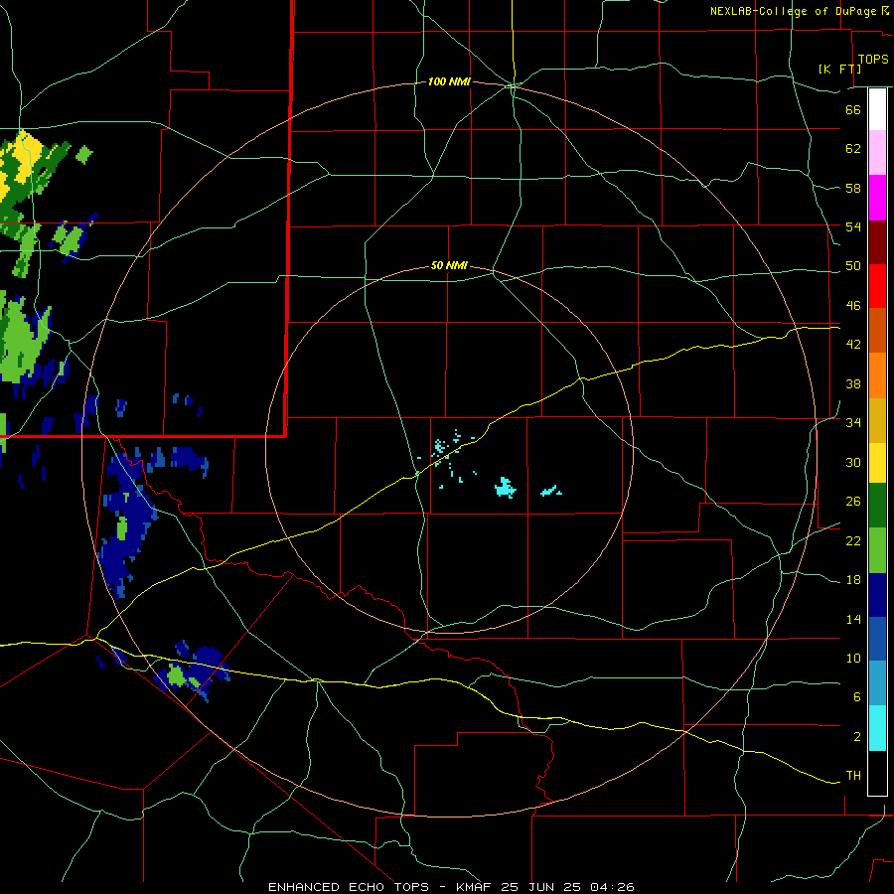Click the 18 legend value

pos(853,580)
